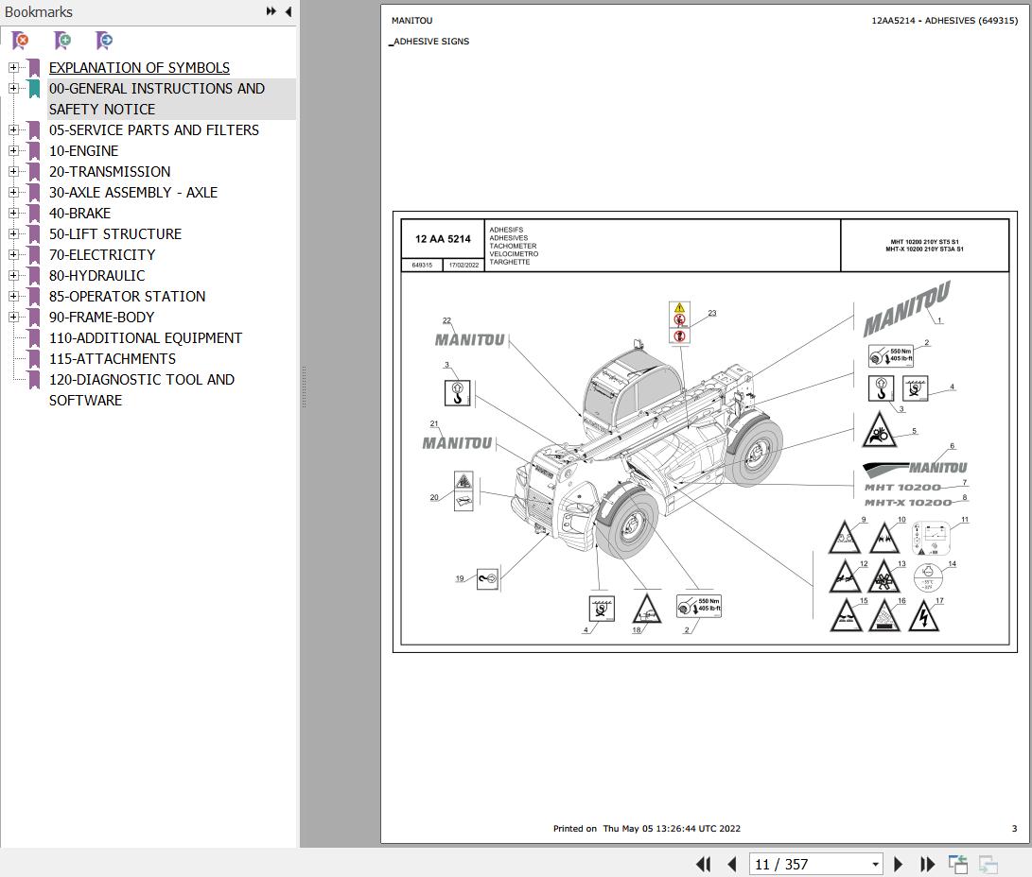Click the next page arrow
Viewport: 1032px width, 877px height.
tap(897, 864)
